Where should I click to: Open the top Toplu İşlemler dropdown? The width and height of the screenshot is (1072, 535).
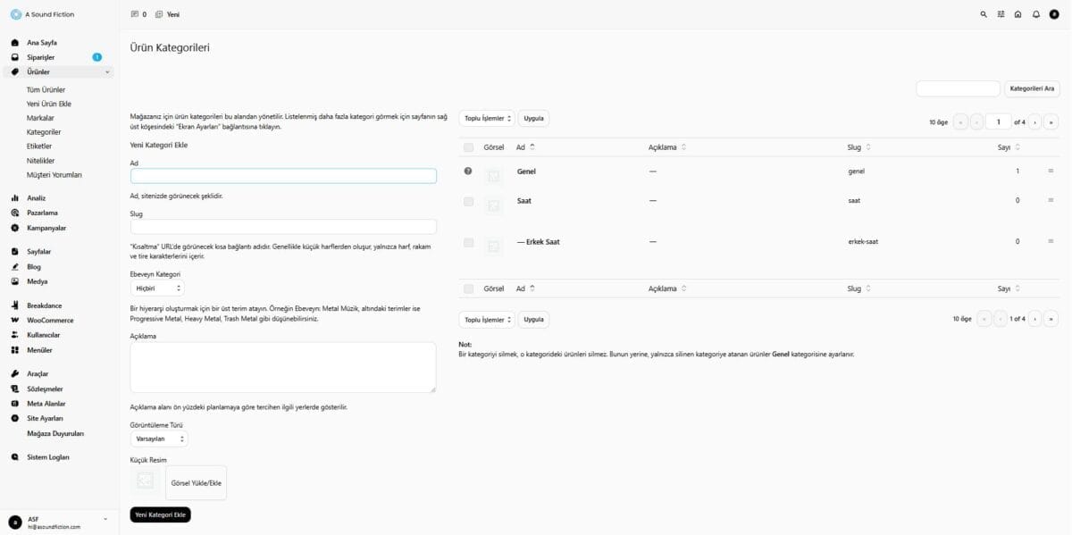487,118
